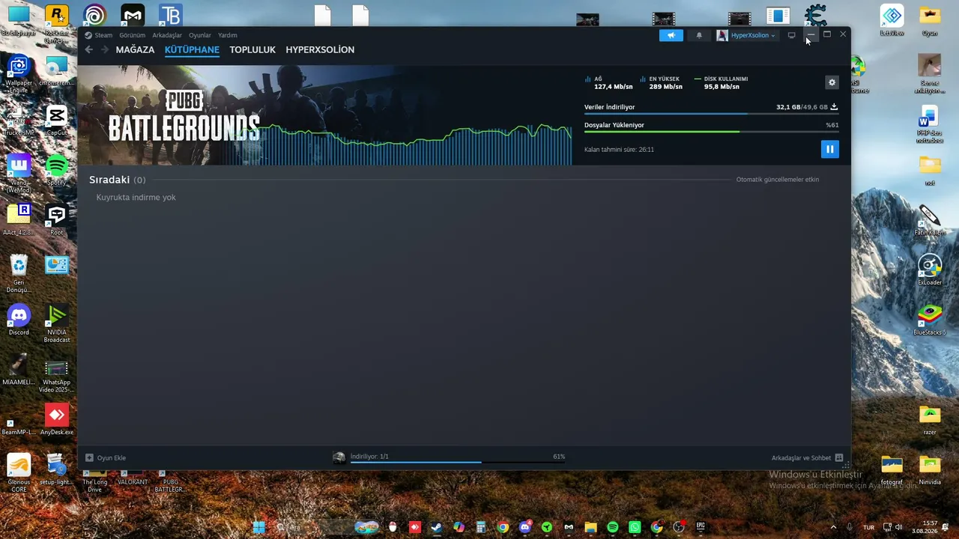Show hidden system tray icons
Screen dimensions: 959x539
coord(833,527)
